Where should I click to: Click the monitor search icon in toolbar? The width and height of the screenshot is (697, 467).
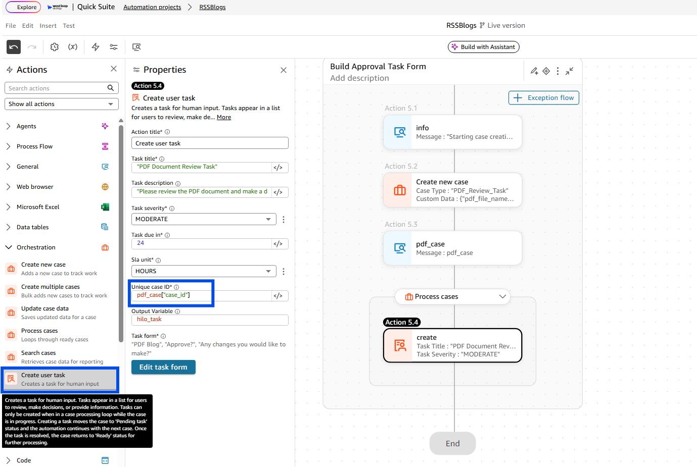pyautogui.click(x=136, y=47)
